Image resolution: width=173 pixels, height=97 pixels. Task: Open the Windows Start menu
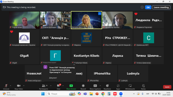click(43, 94)
